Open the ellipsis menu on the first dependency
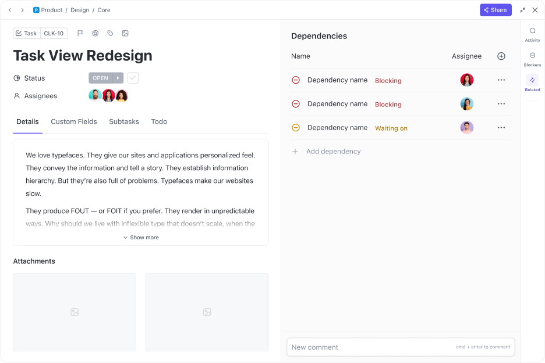545x363 pixels. 501,80
